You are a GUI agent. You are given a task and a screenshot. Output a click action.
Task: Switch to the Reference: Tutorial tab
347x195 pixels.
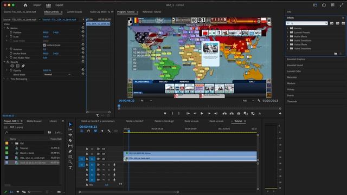[x=152, y=12]
